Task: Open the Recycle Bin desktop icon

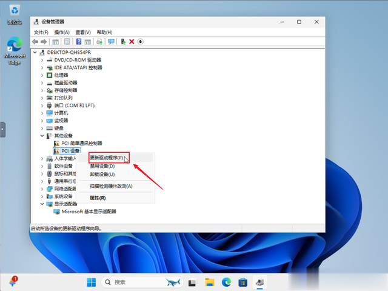Action: coord(15,15)
